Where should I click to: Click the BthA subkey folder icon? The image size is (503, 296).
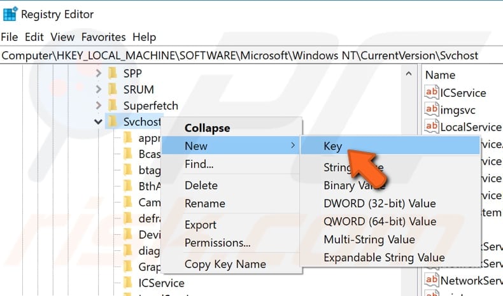[x=128, y=186]
